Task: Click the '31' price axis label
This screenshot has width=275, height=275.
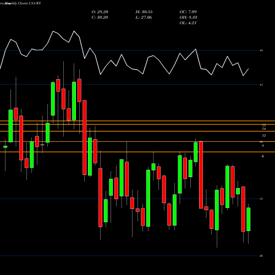Action: (261, 199)
